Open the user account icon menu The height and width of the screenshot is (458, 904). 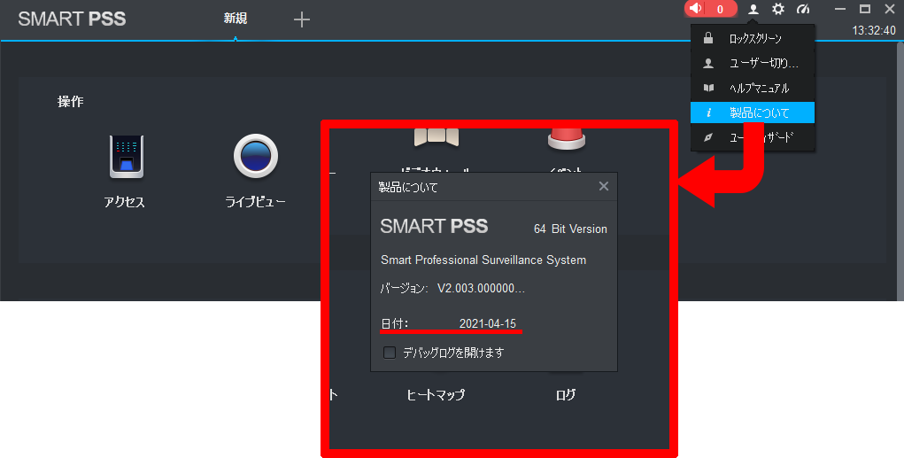[753, 9]
